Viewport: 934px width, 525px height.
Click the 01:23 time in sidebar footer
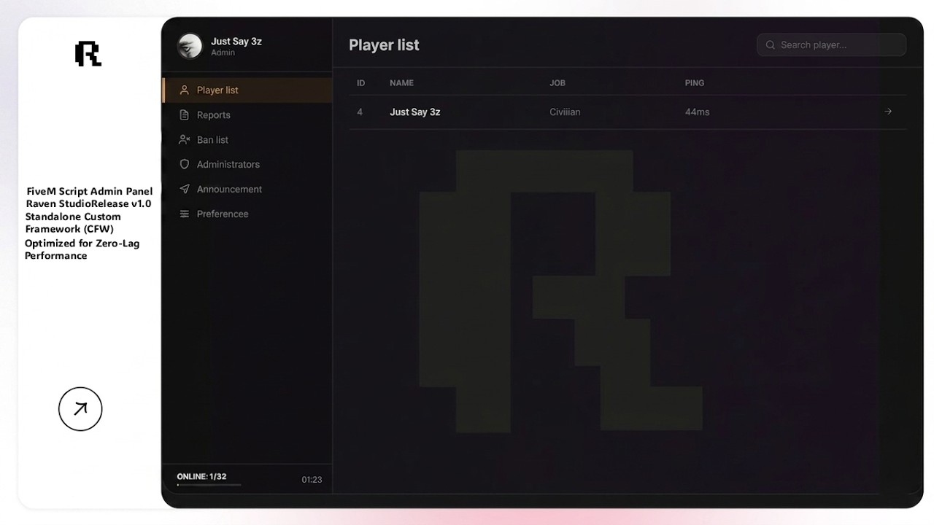(x=312, y=480)
